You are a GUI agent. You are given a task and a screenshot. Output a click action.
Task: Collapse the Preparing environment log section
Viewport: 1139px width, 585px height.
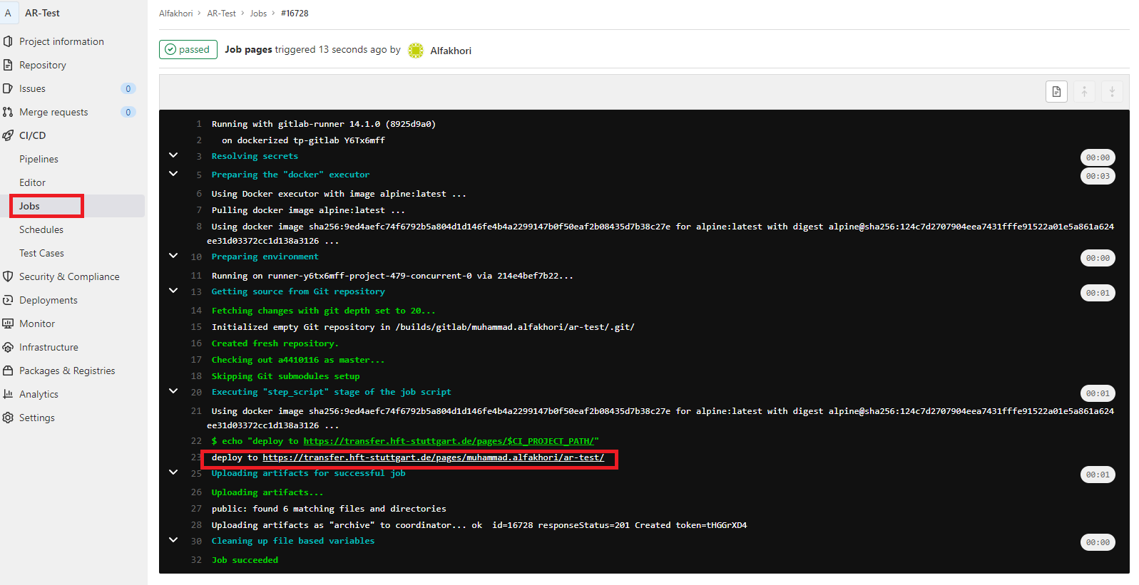(x=173, y=256)
